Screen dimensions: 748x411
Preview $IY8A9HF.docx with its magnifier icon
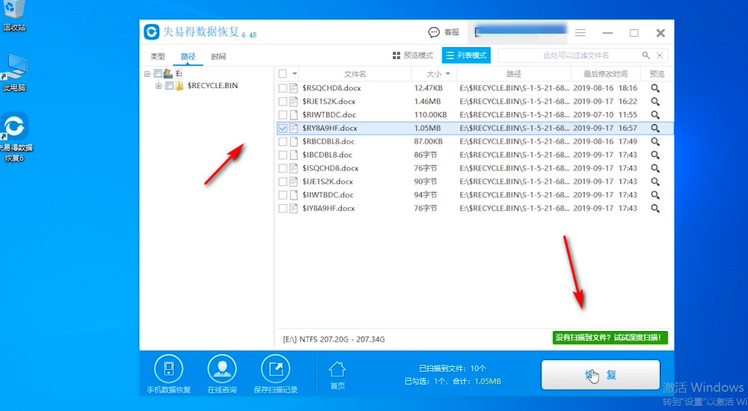click(655, 208)
